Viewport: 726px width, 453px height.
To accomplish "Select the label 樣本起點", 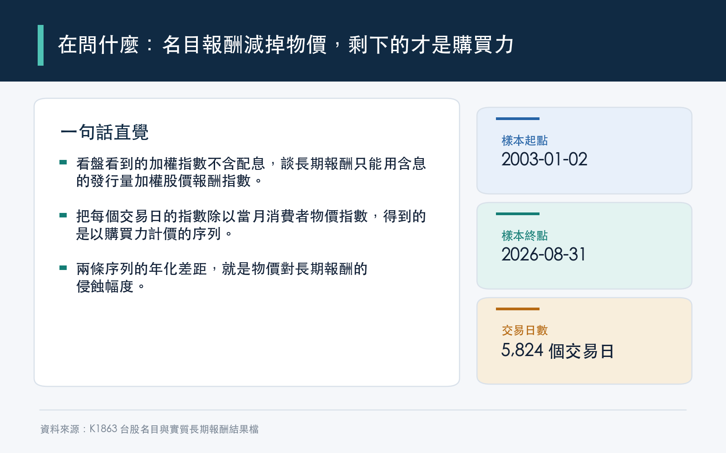I will point(525,140).
